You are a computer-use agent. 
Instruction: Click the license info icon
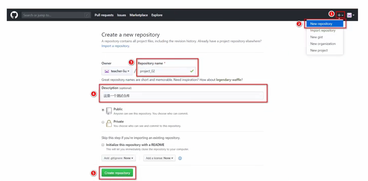point(180,158)
